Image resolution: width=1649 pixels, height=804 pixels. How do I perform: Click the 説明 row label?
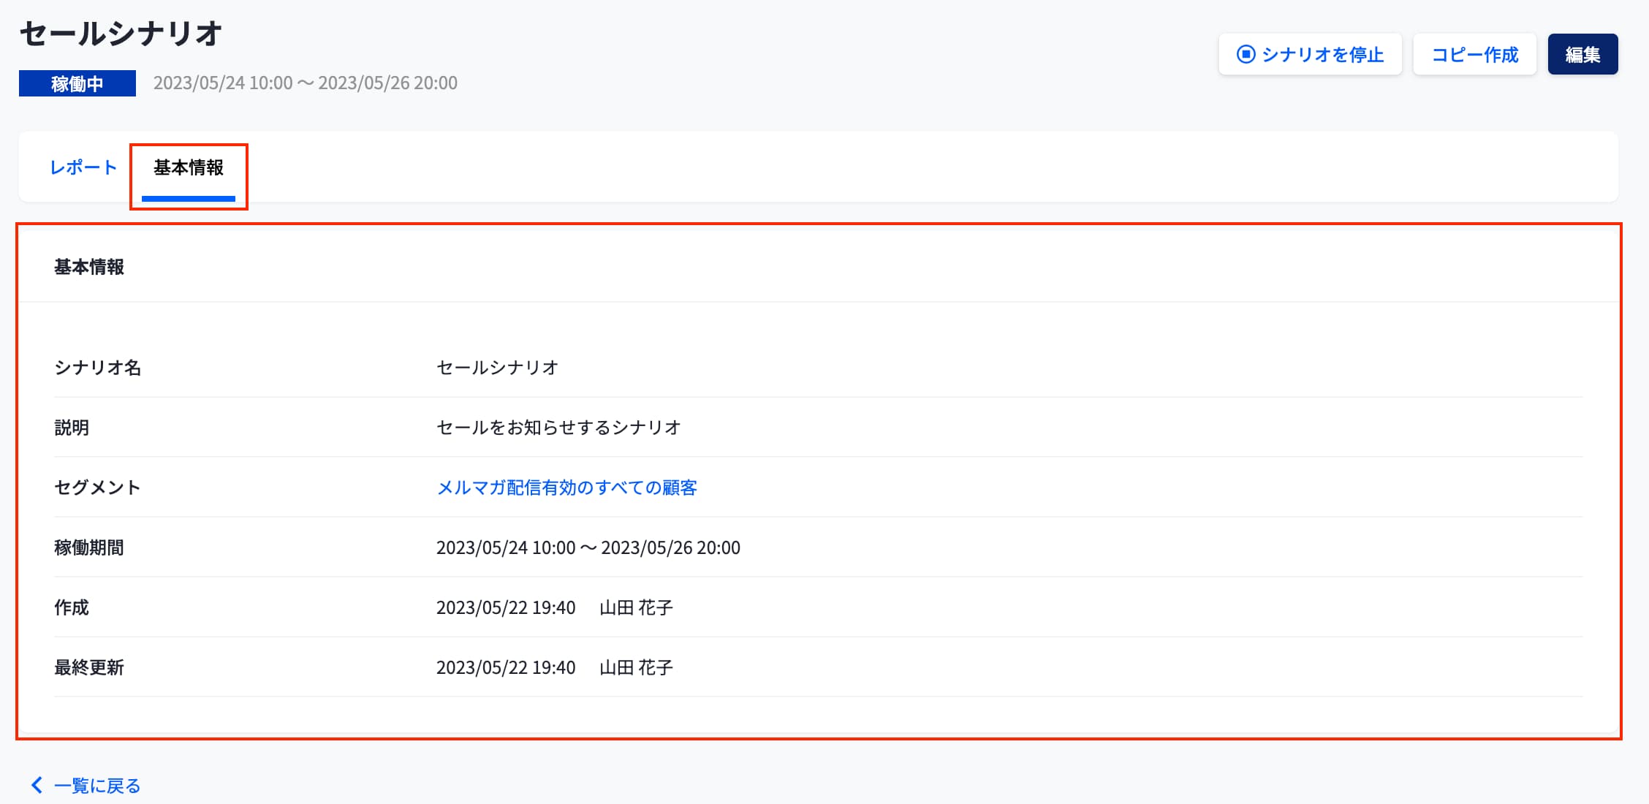coord(72,428)
